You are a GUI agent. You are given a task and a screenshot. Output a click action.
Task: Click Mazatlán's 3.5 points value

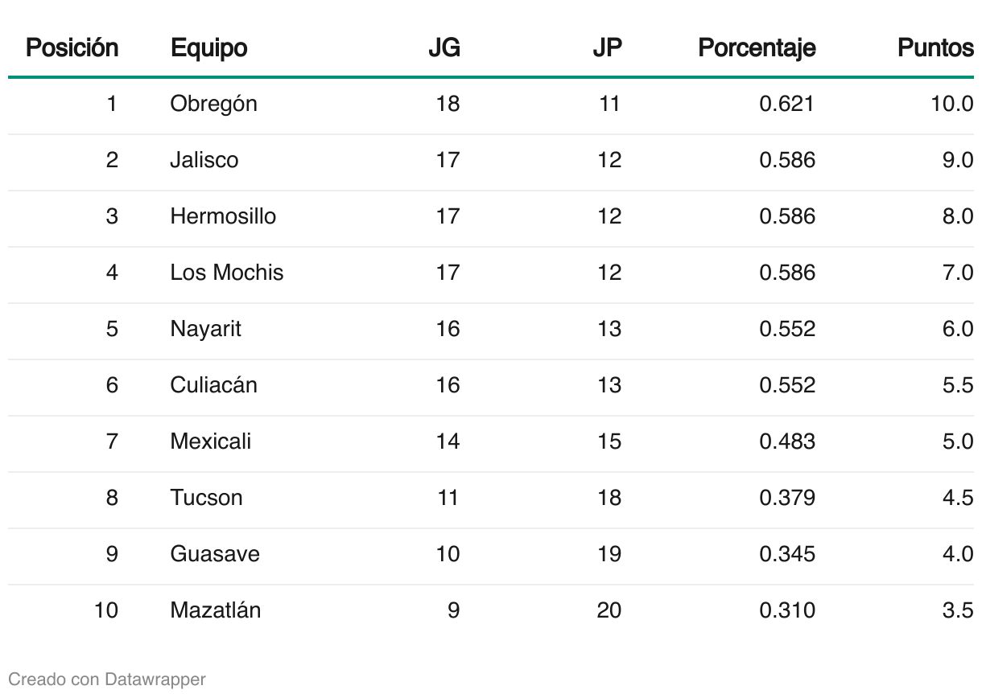[958, 610]
